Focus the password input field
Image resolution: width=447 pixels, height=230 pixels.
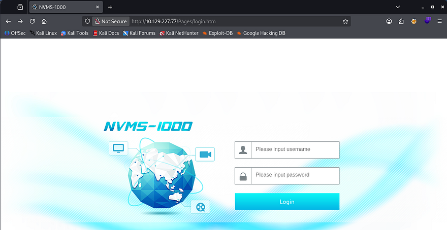(x=296, y=175)
